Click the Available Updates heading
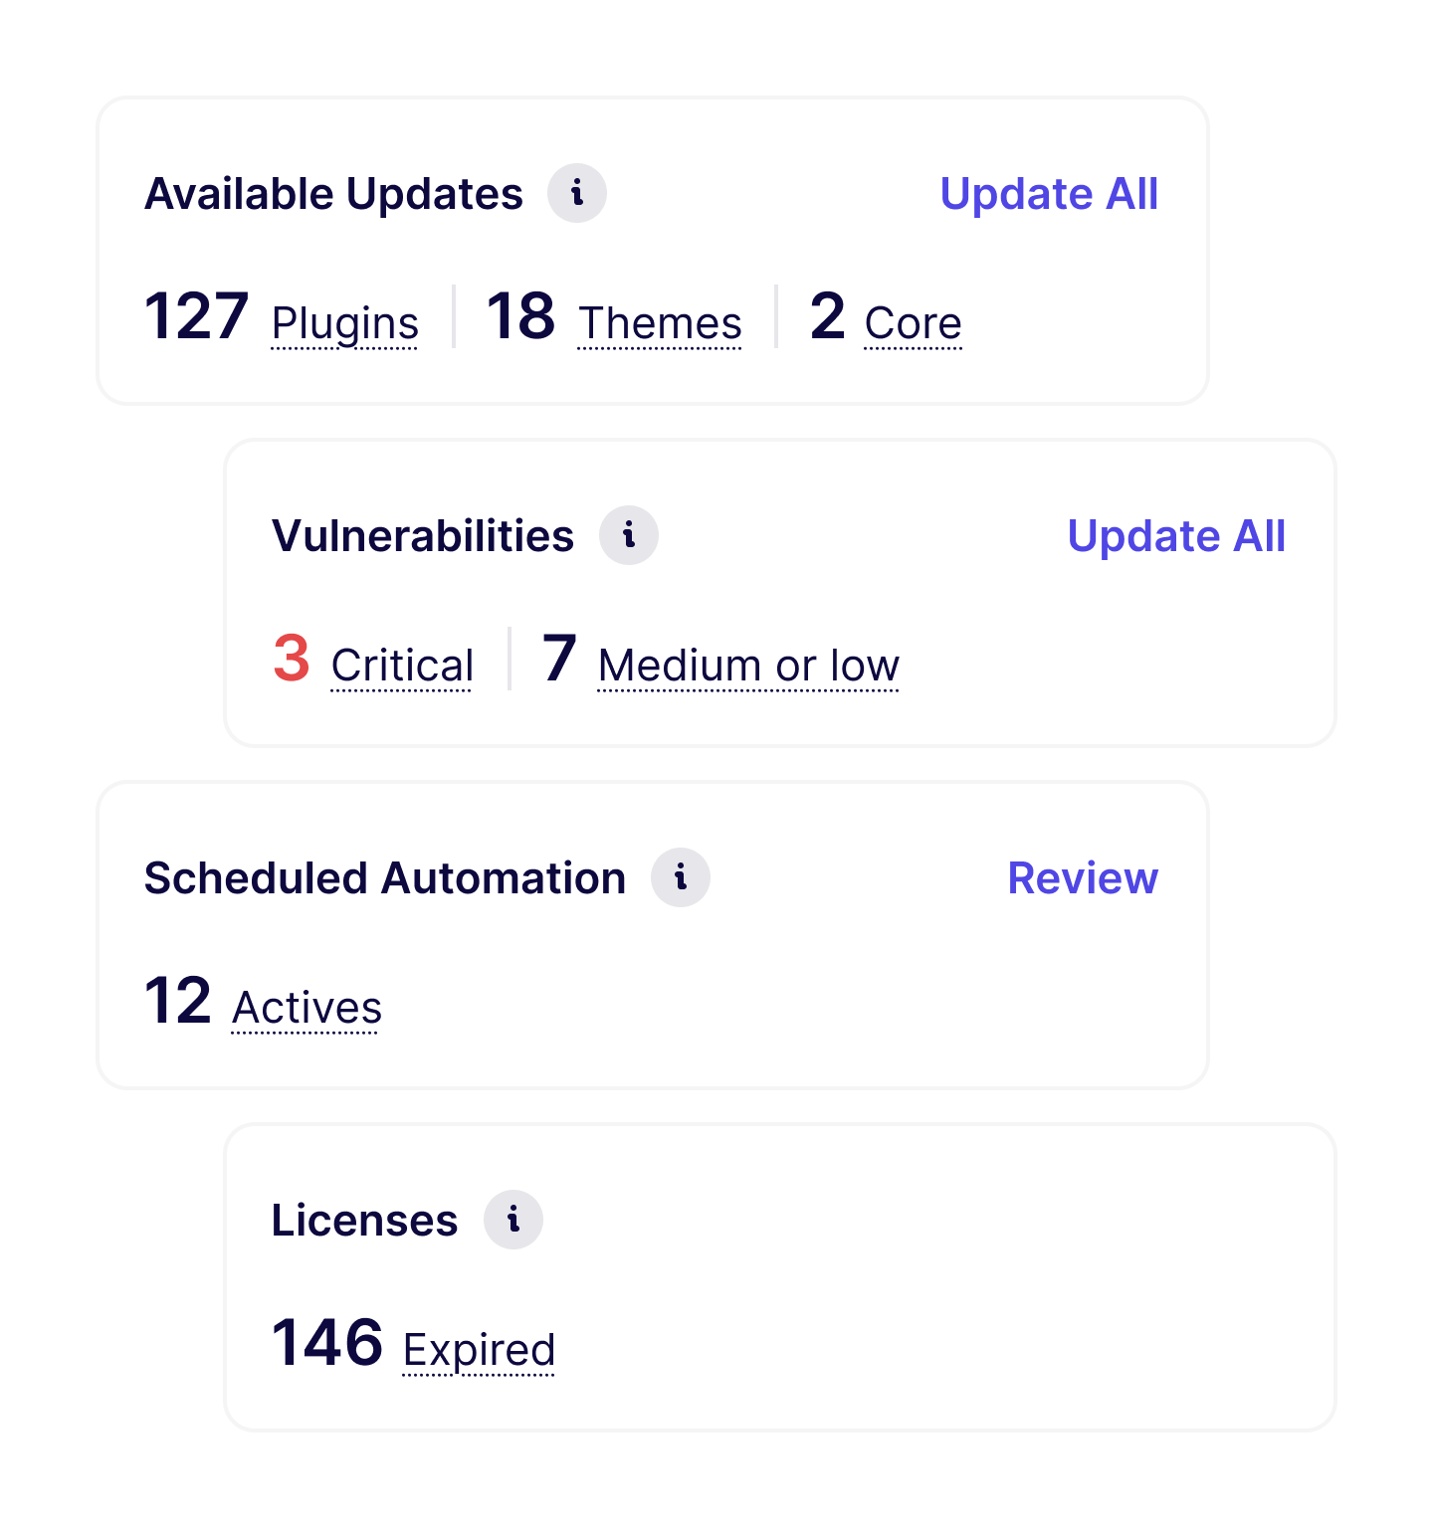Screen dimensions: 1433x1528 pyautogui.click(x=333, y=194)
